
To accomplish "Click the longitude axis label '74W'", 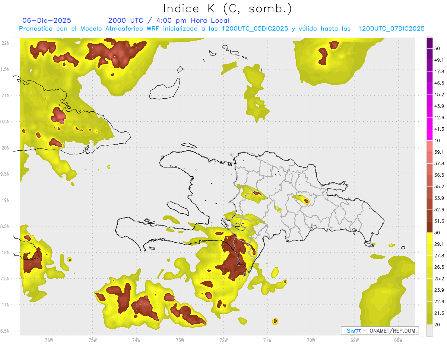I will pyautogui.click(x=136, y=340).
